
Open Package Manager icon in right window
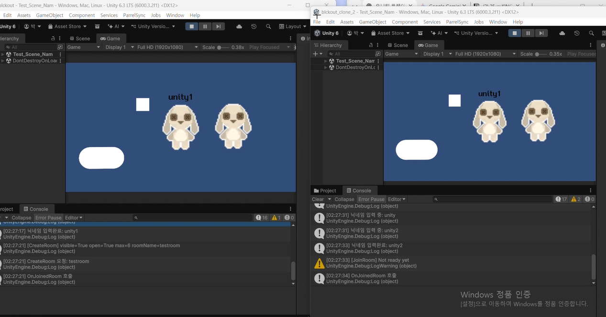[x=420, y=33]
